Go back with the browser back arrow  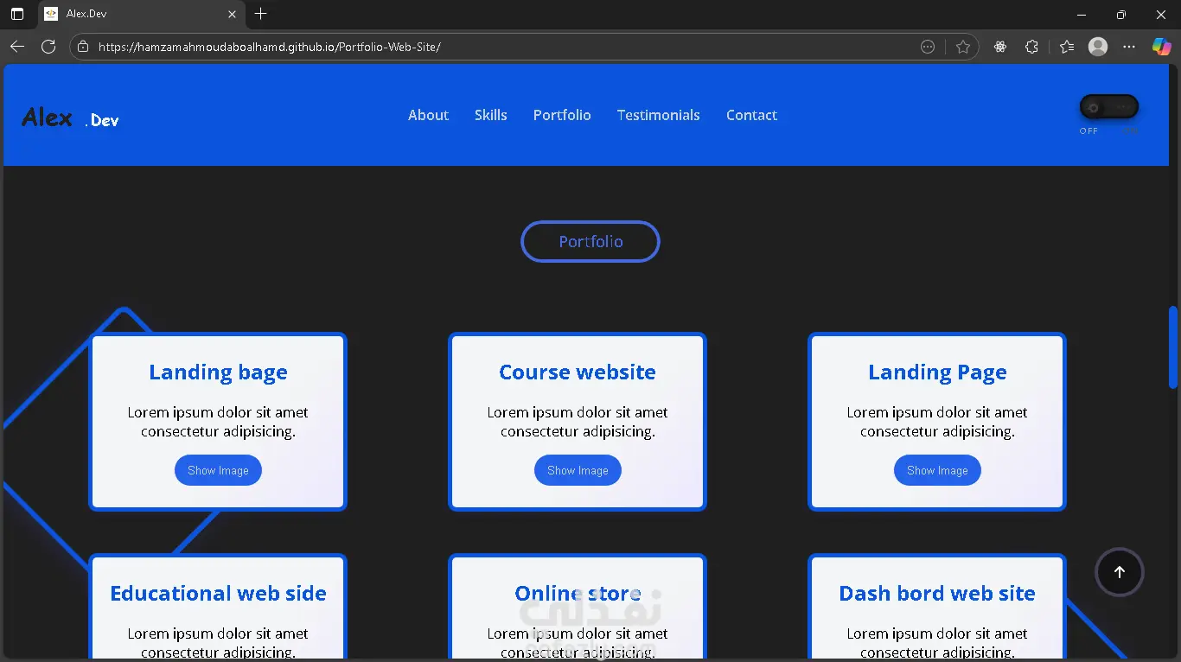point(17,47)
